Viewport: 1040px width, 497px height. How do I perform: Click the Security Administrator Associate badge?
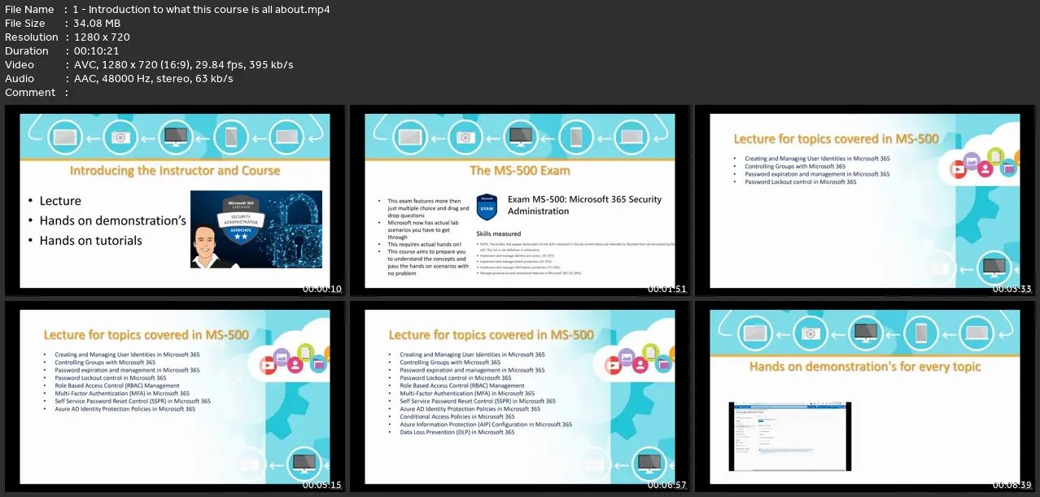[x=240, y=218]
